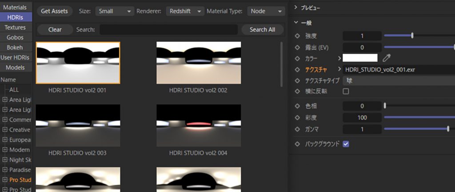Disable the バックグラウンド checkbox

pos(346,144)
